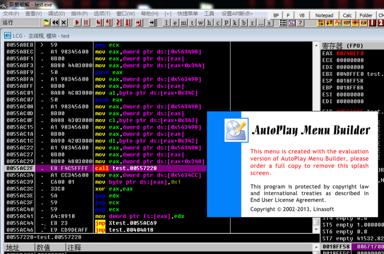Click the Step Into icon

[x=99, y=23]
